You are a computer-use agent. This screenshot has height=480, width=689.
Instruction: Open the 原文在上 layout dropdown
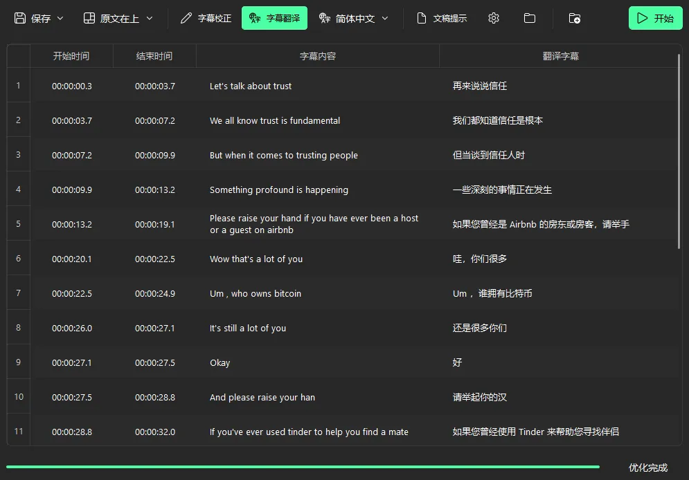[x=150, y=18]
